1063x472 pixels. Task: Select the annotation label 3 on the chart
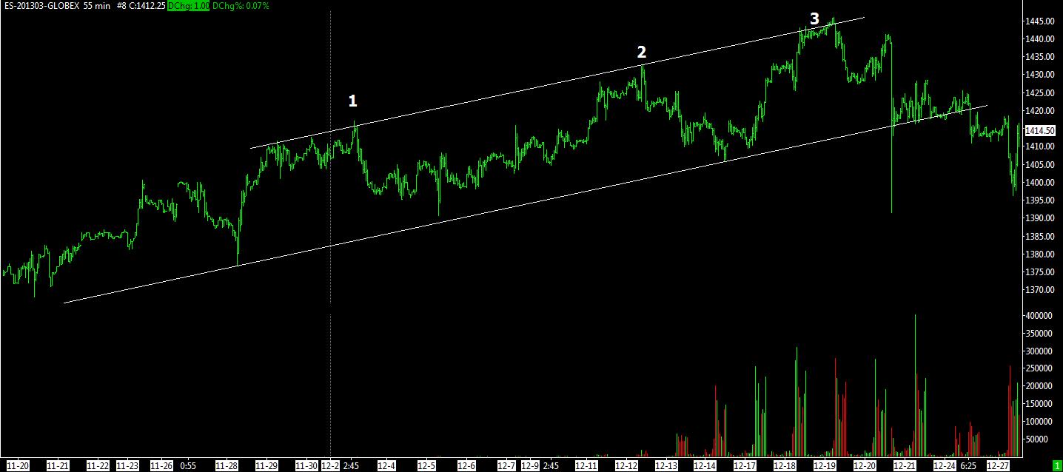click(814, 19)
